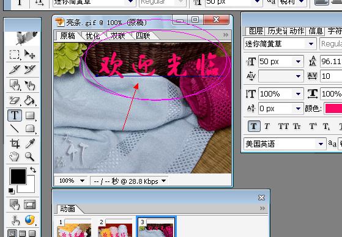
Task: Select the Zoom tool
Action: (30, 156)
